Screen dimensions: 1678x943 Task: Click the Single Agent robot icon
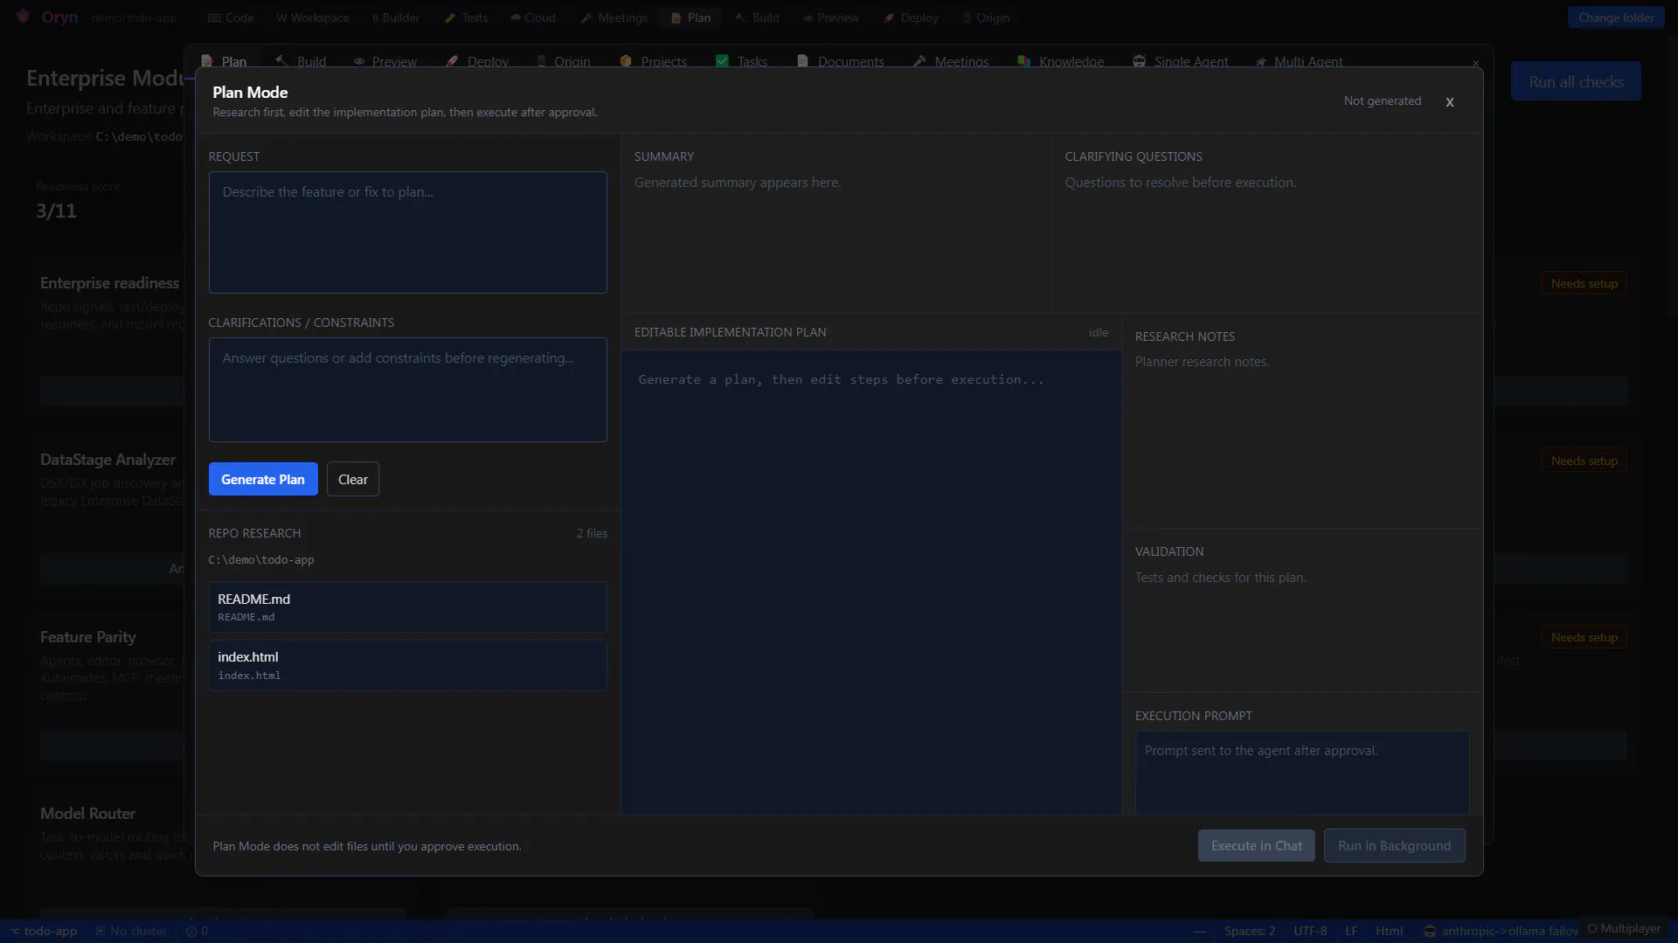(x=1140, y=61)
